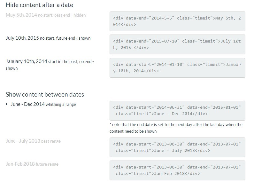Click the "start in the past, no end" caption
Screen dimensions: 254x189
click(71, 62)
